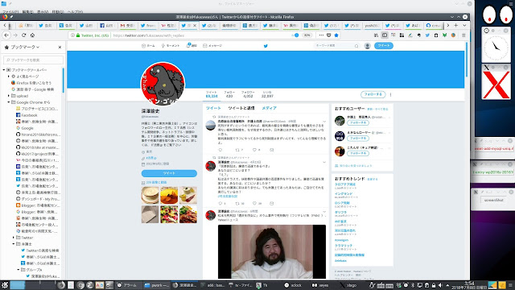
Task: Follow suggested user こたんぜ
Action: tap(358, 153)
